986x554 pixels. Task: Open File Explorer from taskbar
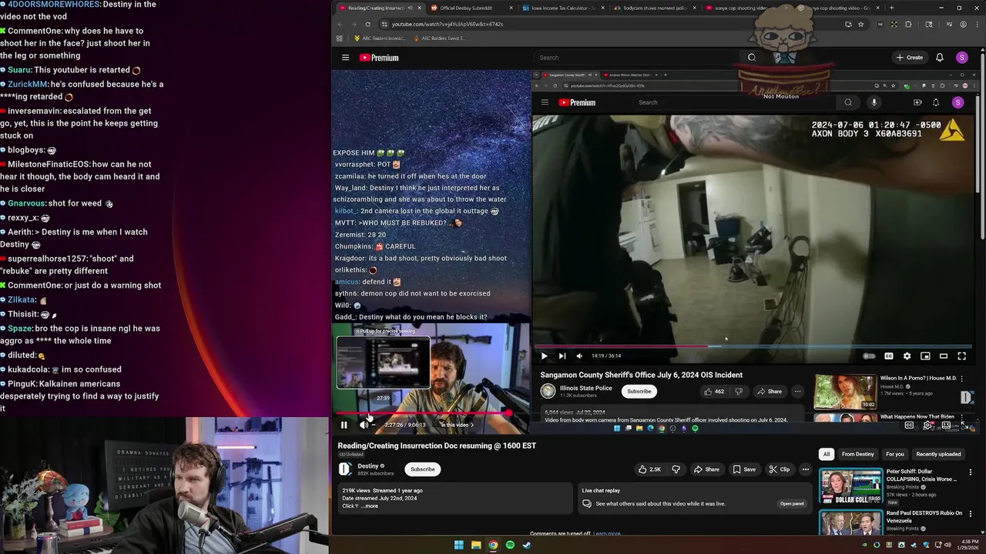(476, 545)
